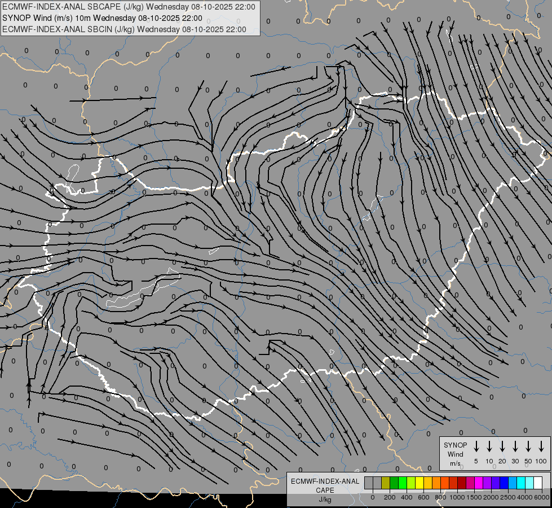Screen dimensions: 552x508
Task: Pick the amber CAPE swatch right of 600
Action: (428, 483)
